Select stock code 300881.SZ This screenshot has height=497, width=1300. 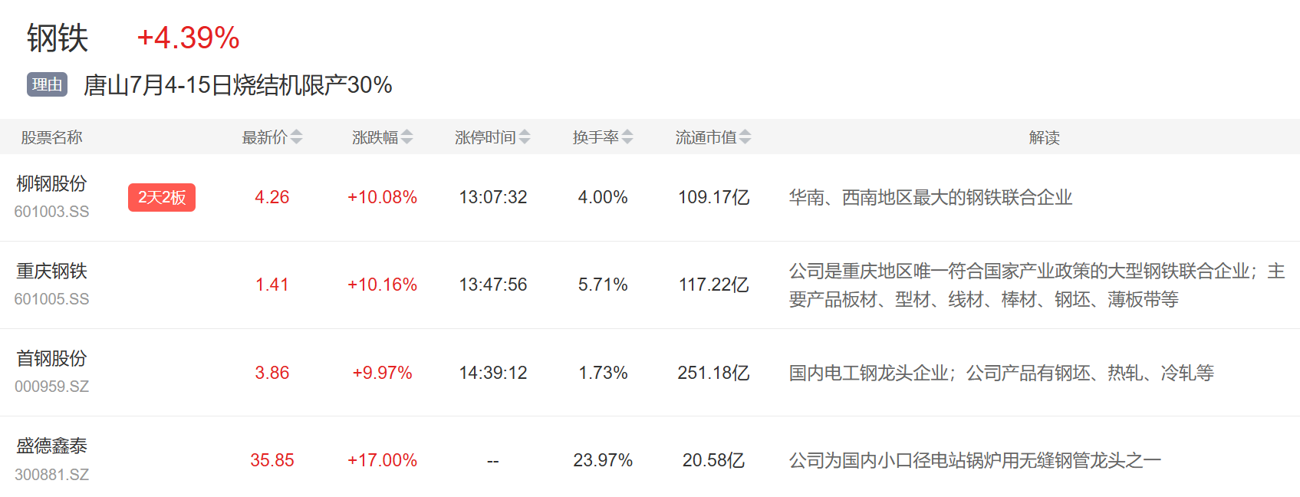pyautogui.click(x=51, y=475)
